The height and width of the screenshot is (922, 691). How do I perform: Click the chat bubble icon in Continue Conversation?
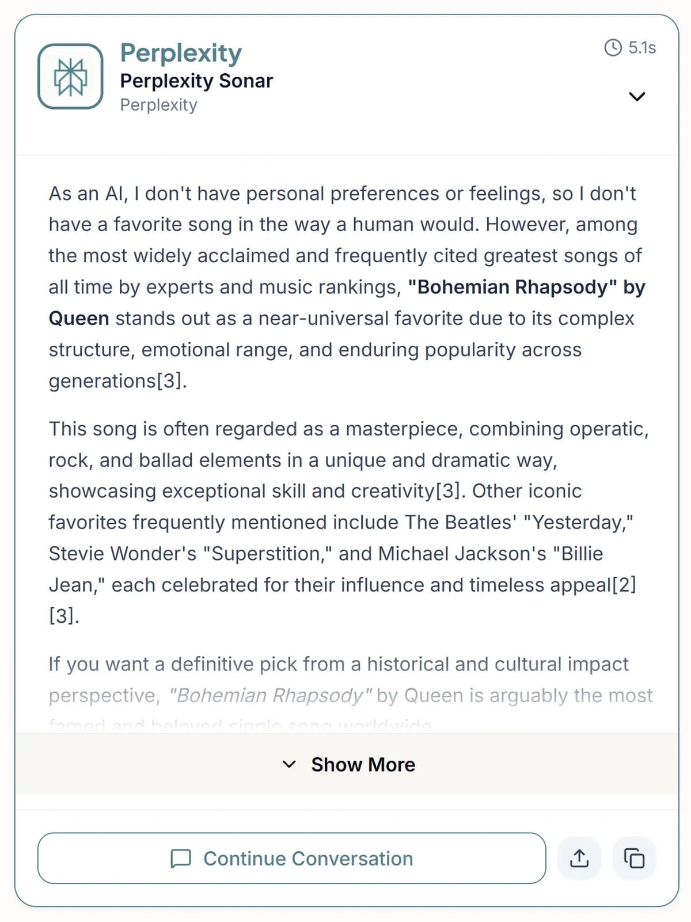coord(181,858)
